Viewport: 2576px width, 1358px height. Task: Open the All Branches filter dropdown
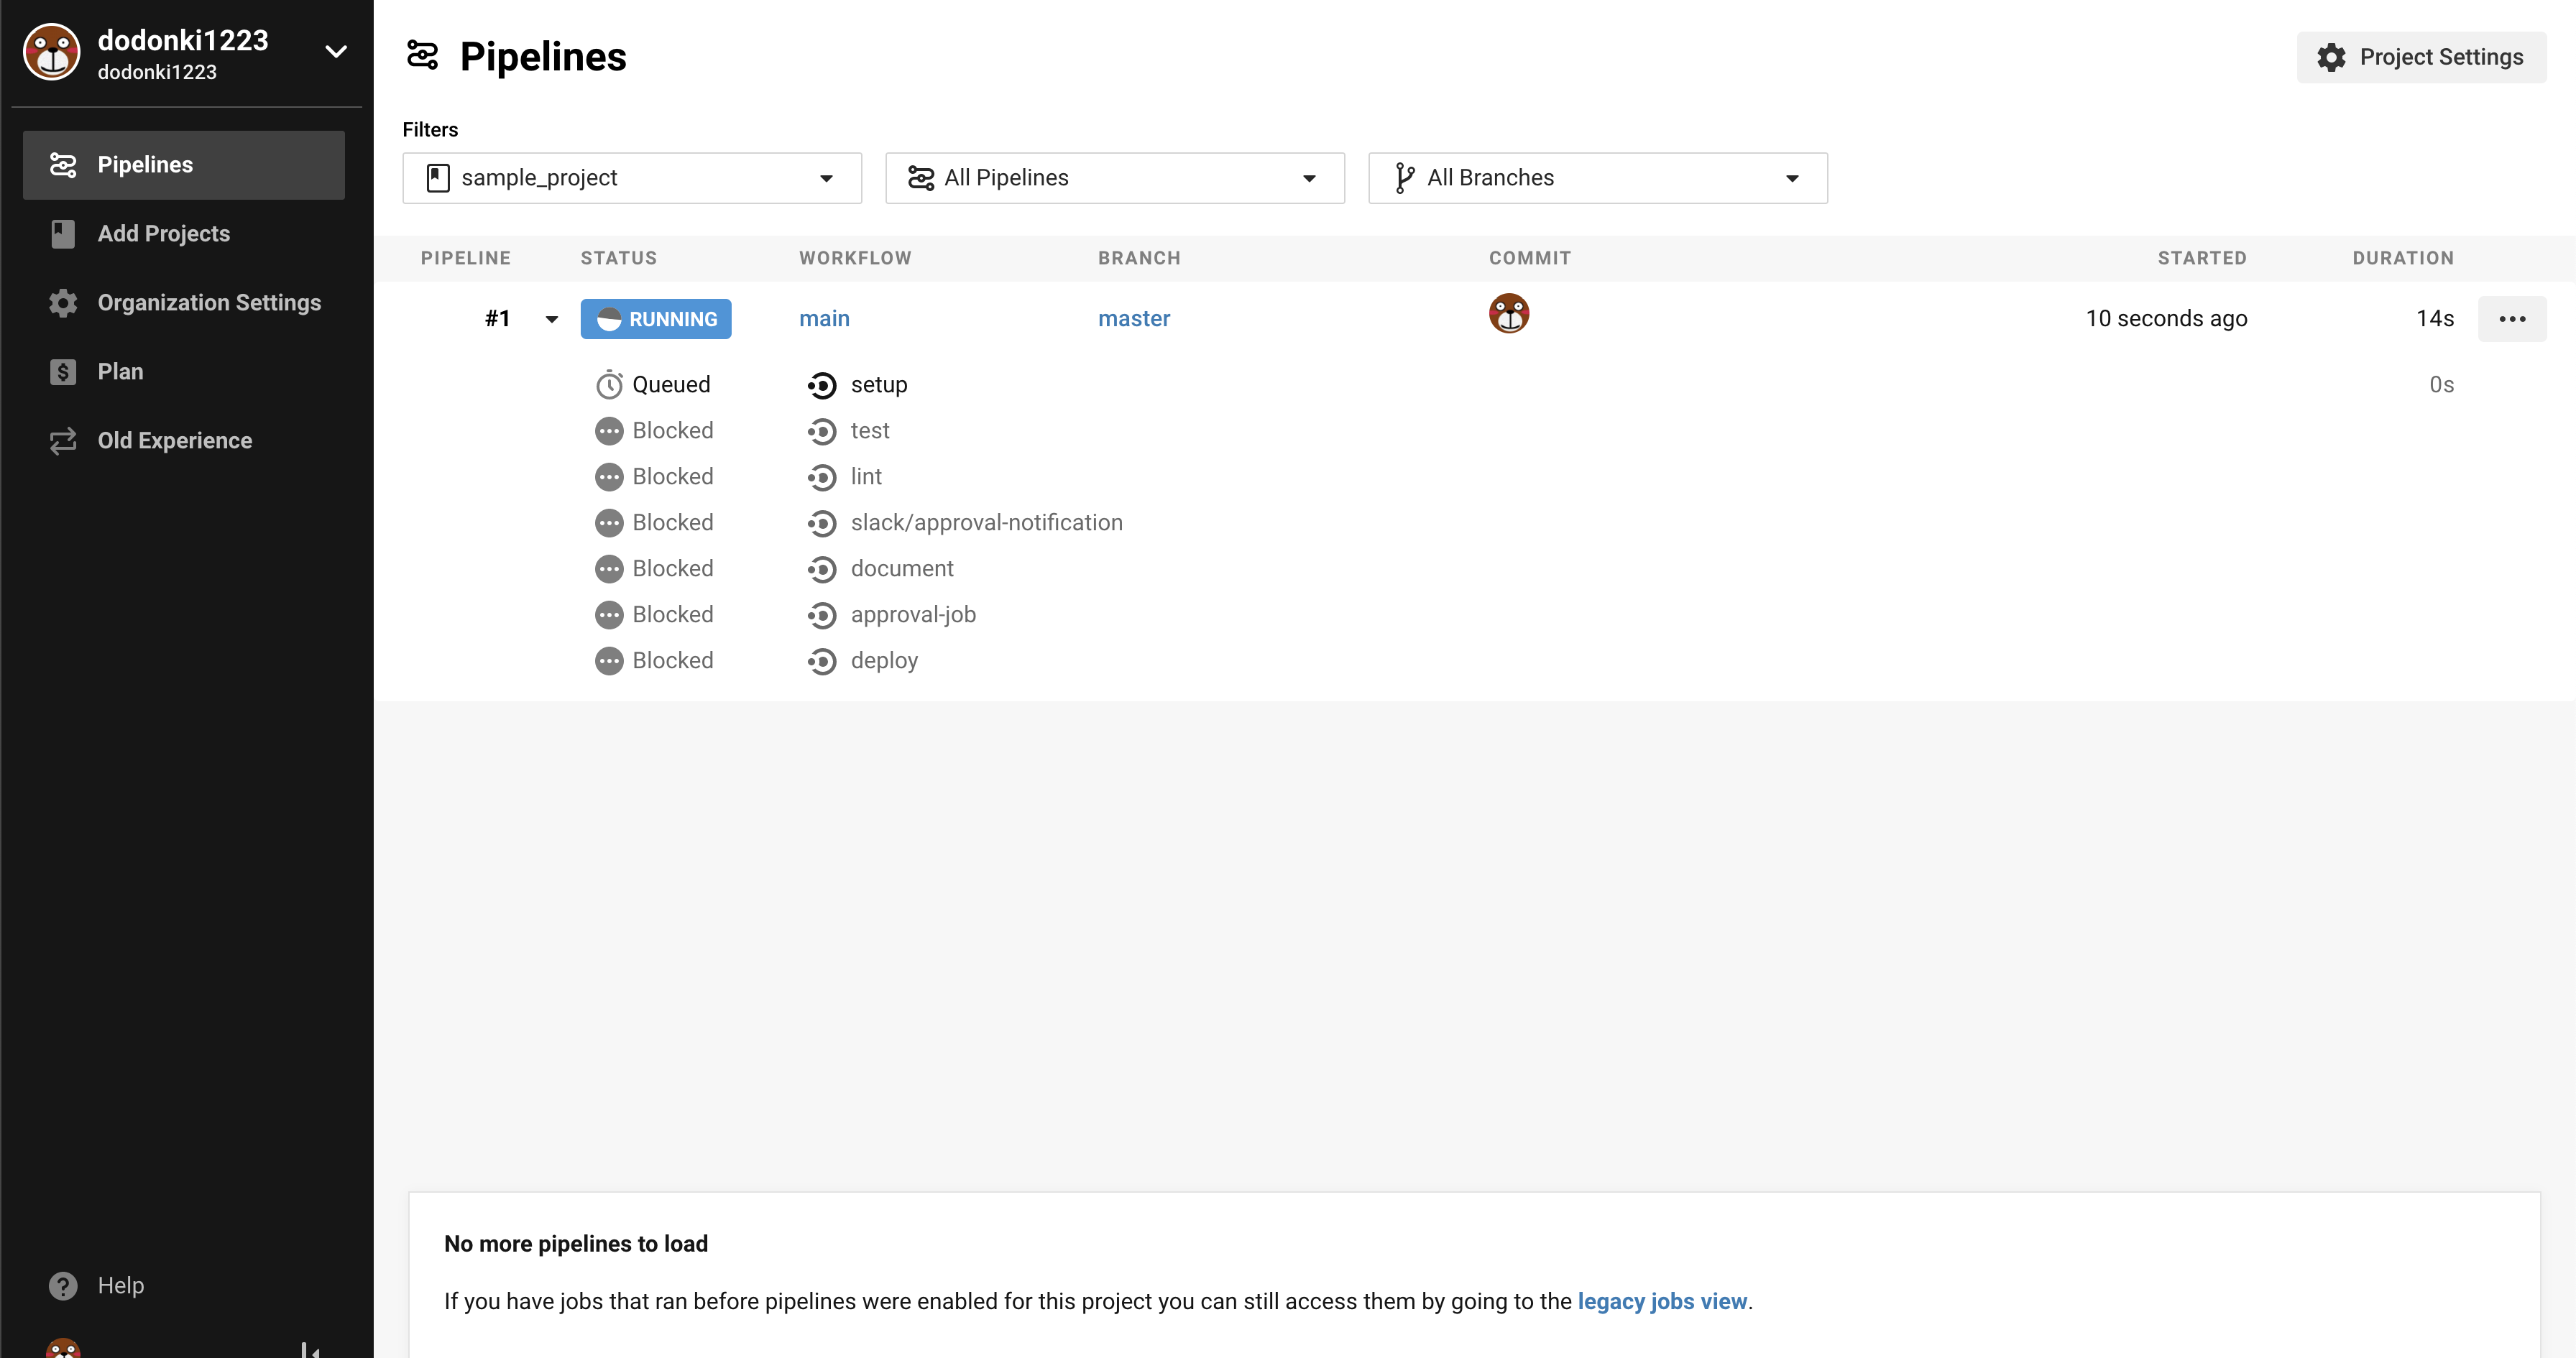(1597, 178)
